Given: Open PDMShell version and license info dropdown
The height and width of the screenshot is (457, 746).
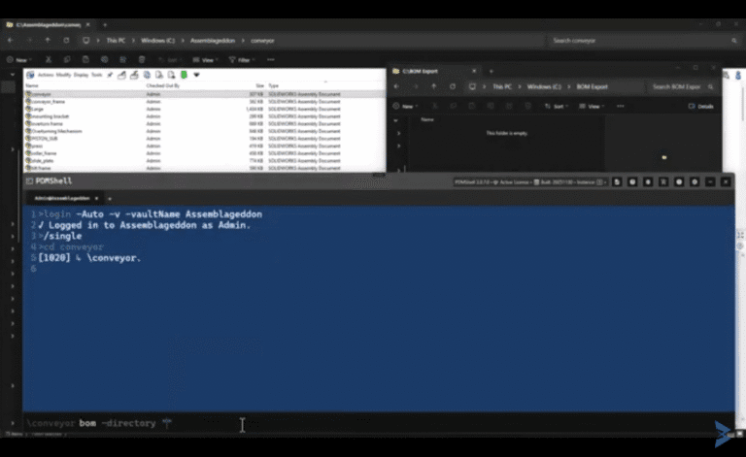Looking at the screenshot, I should pos(529,182).
